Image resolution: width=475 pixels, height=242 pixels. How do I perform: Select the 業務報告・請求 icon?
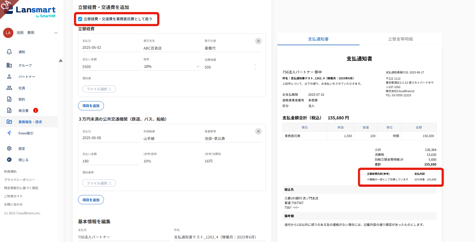coord(9,122)
